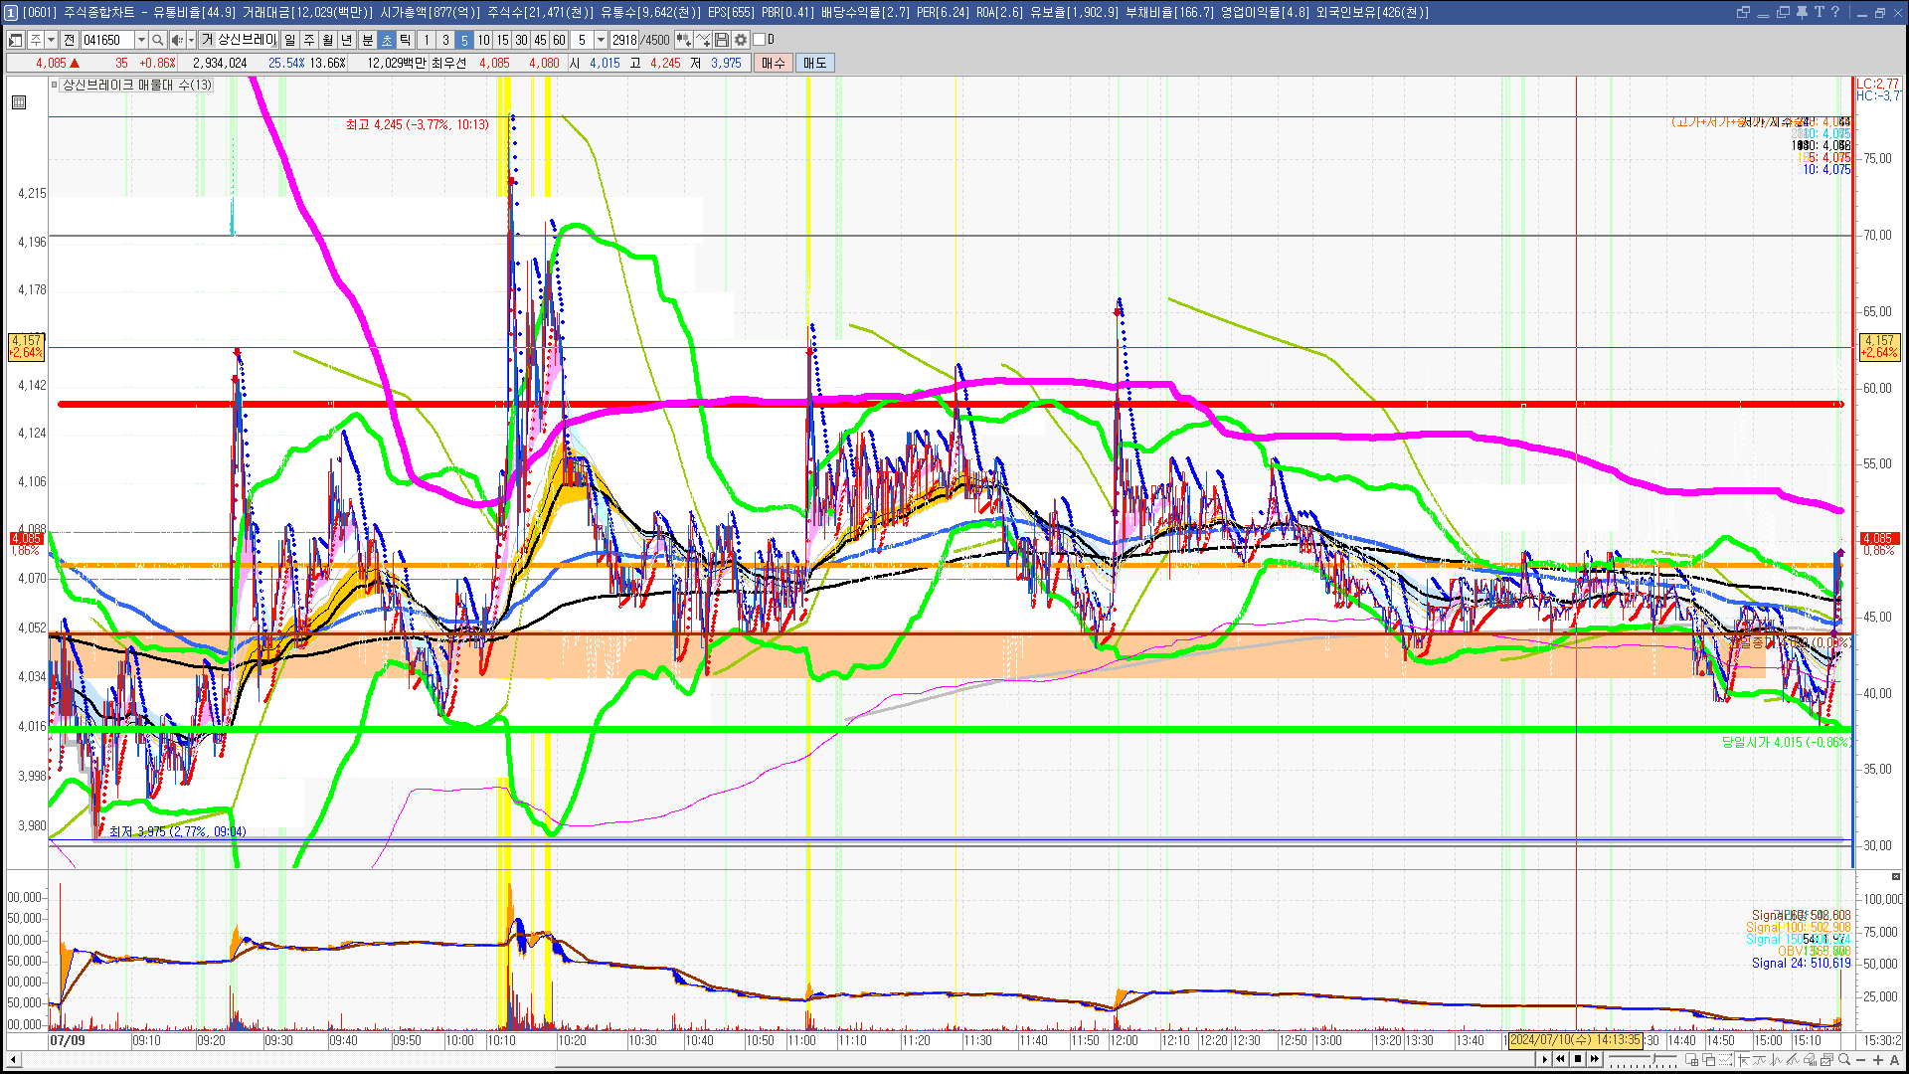The width and height of the screenshot is (1909, 1074).
Task: Select the 초 (seconds) chart period toggle
Action: (x=387, y=40)
